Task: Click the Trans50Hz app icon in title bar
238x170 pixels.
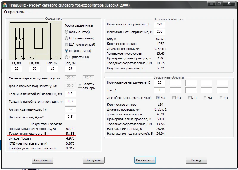Action: (5, 5)
